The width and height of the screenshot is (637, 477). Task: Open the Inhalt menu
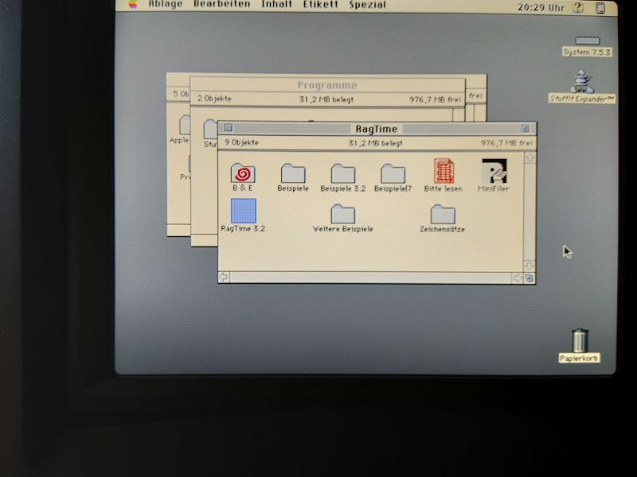tap(276, 5)
